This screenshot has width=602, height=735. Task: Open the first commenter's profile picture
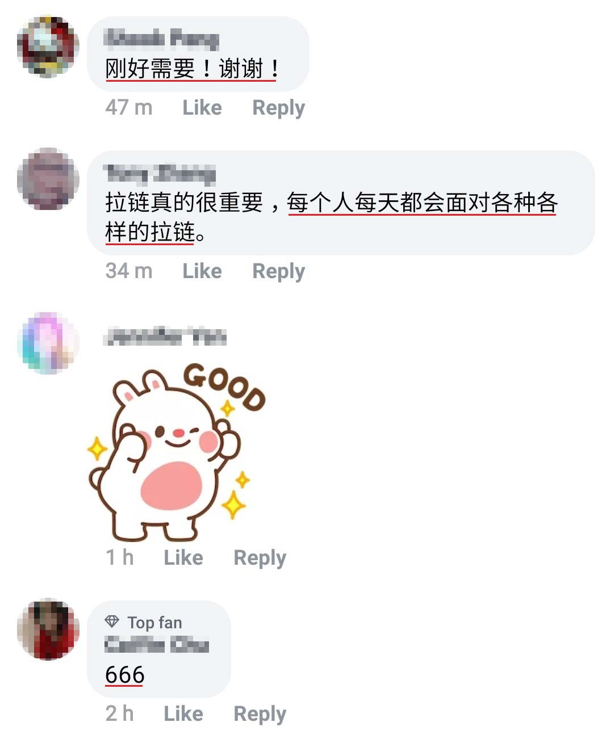[x=48, y=47]
